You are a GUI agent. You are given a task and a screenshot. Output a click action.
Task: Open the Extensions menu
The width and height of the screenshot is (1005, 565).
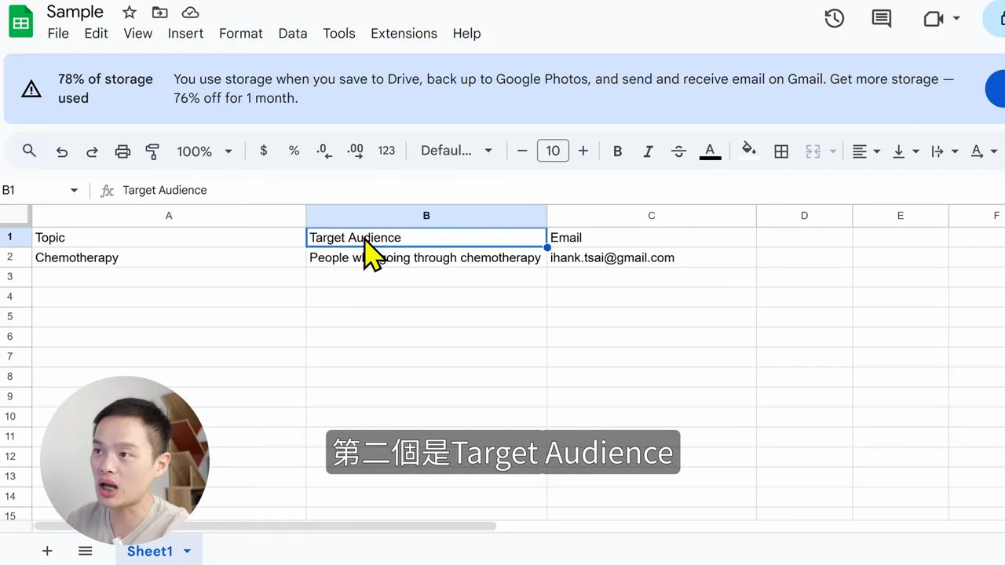pyautogui.click(x=404, y=33)
